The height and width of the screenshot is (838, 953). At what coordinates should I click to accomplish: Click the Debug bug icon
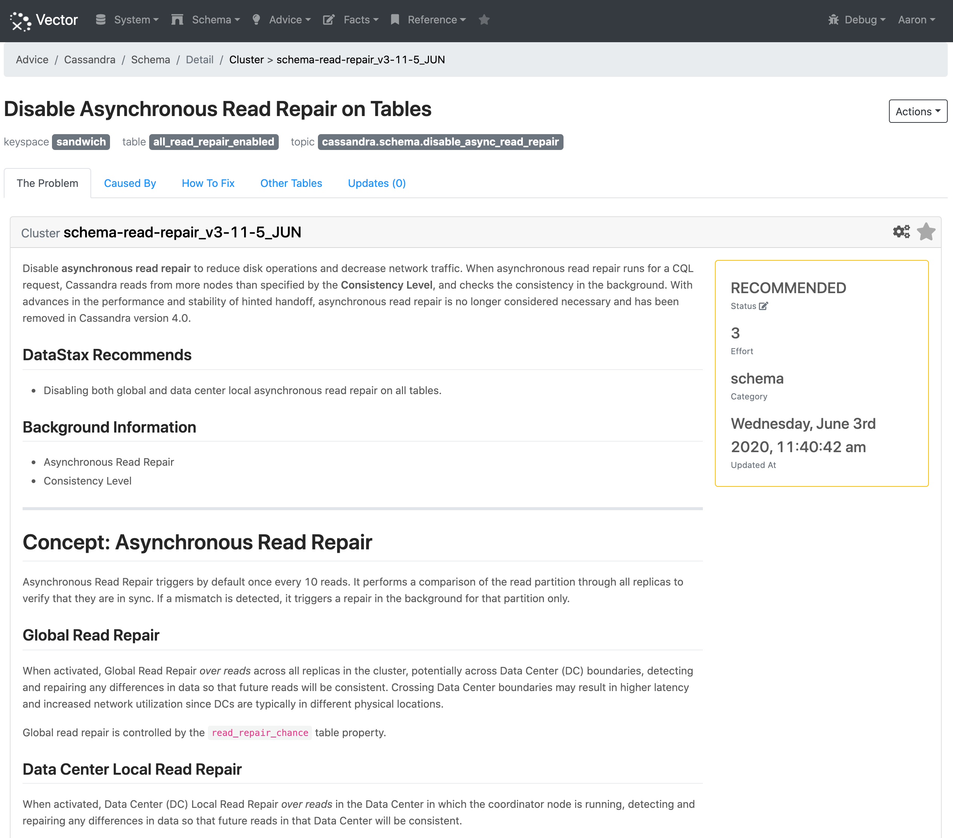pos(833,20)
